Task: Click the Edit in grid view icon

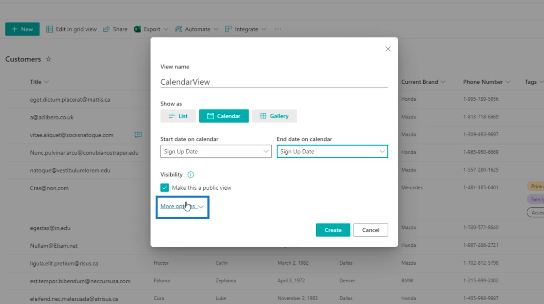Action: [x=49, y=29]
